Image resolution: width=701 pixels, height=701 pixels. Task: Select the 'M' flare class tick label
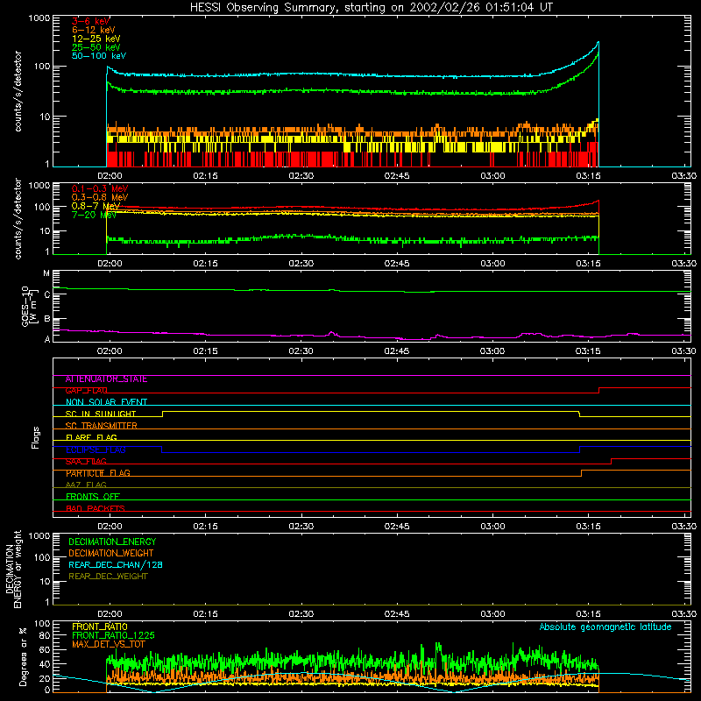coord(46,273)
